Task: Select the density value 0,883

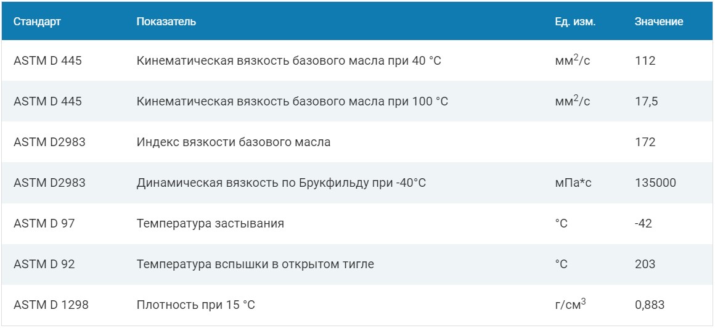Action: [x=650, y=305]
